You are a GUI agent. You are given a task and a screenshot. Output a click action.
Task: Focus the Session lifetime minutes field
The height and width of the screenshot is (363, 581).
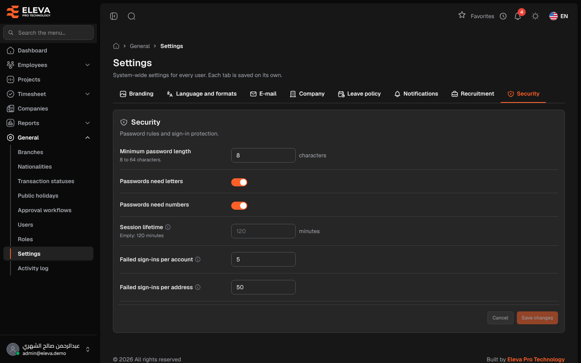[x=263, y=231]
